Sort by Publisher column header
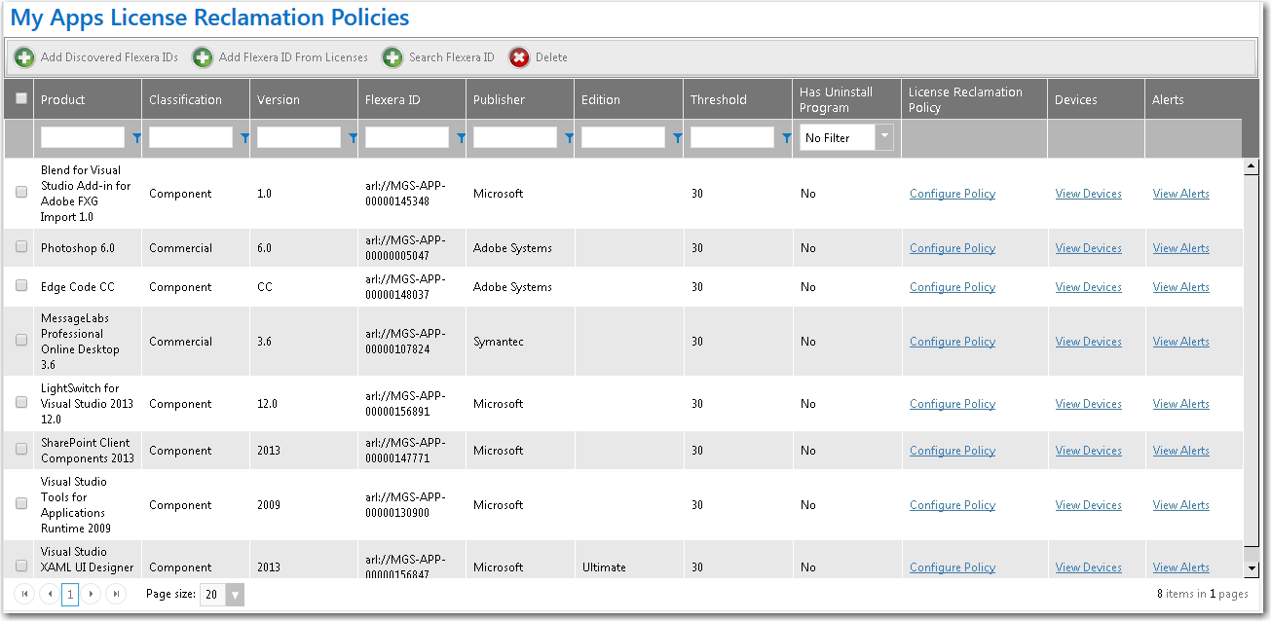 (x=499, y=99)
